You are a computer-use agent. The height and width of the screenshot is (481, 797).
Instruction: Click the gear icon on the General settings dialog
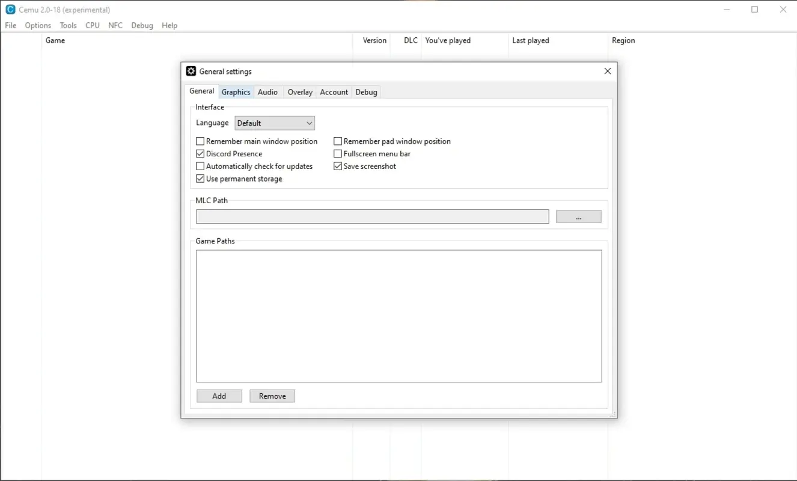coord(191,71)
